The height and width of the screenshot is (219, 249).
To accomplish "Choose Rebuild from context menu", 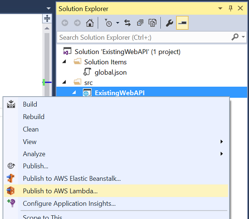I will point(116,117).
